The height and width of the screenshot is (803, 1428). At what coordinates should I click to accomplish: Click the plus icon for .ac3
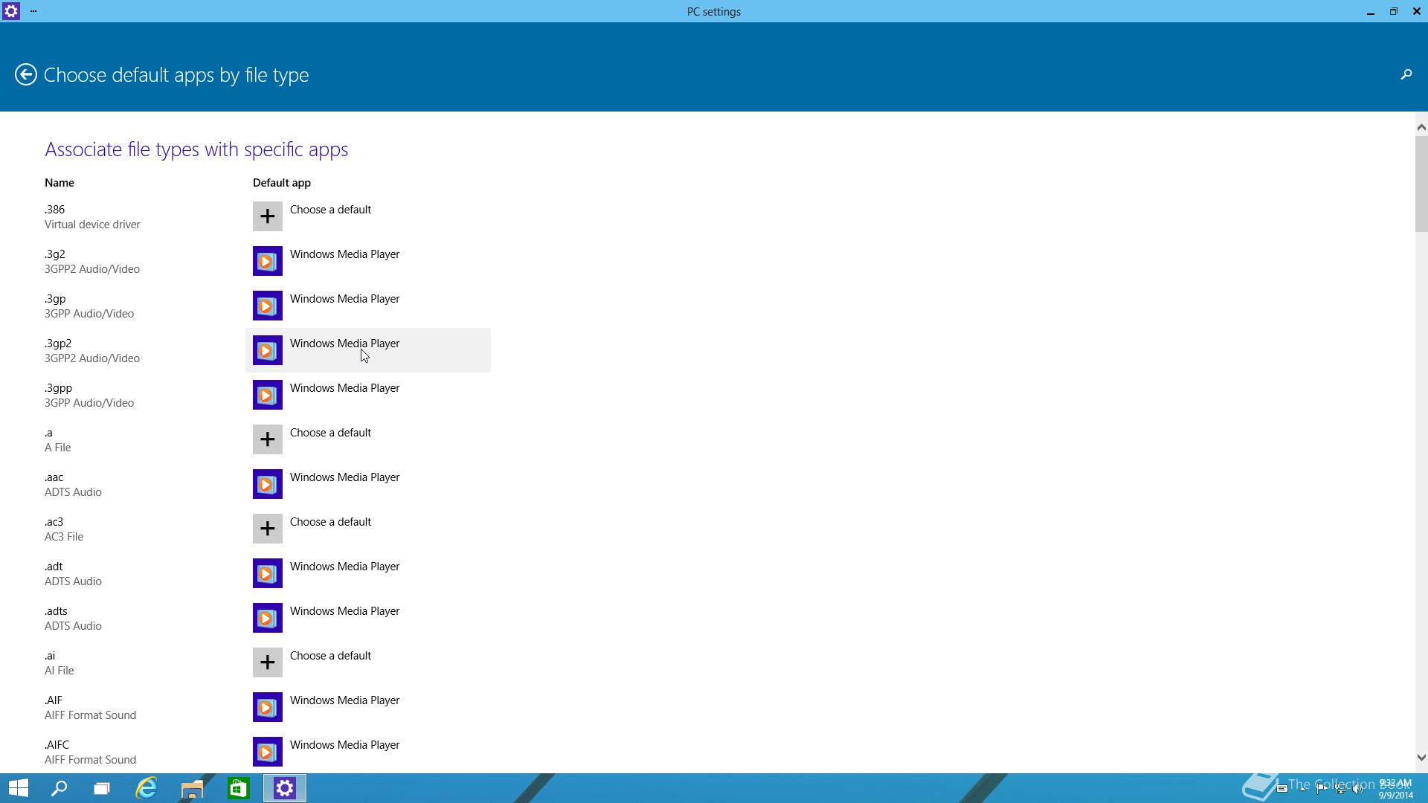pyautogui.click(x=268, y=529)
